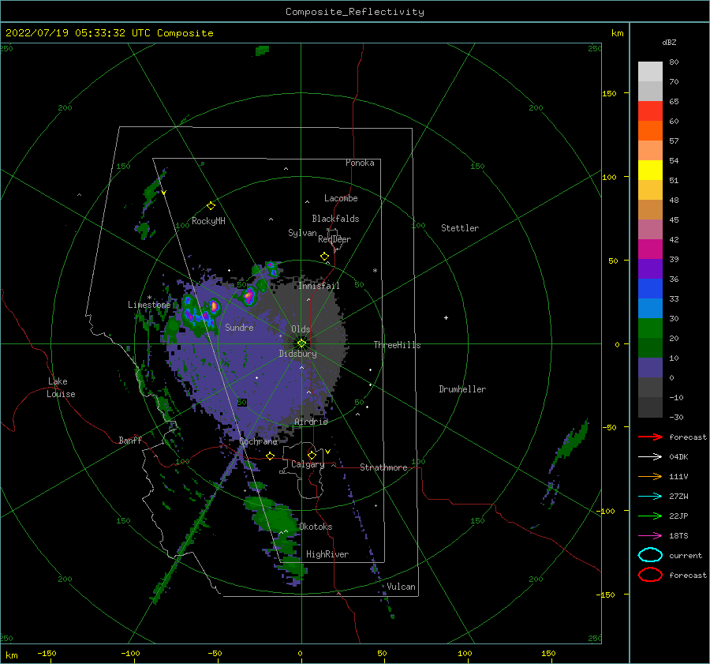Select the magenta 18TS arrow icon
This screenshot has width=710, height=664.
[x=650, y=536]
